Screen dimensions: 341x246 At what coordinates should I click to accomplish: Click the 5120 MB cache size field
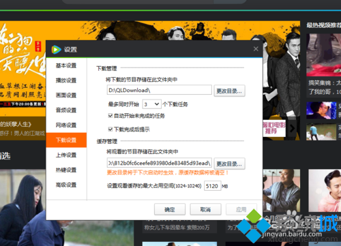click(x=212, y=186)
